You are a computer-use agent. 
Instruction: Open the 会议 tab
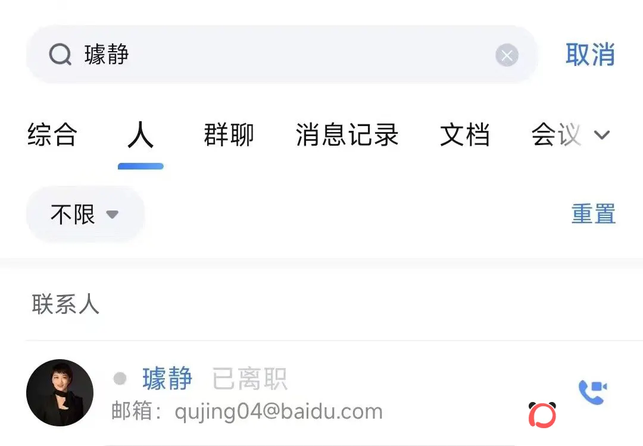556,135
